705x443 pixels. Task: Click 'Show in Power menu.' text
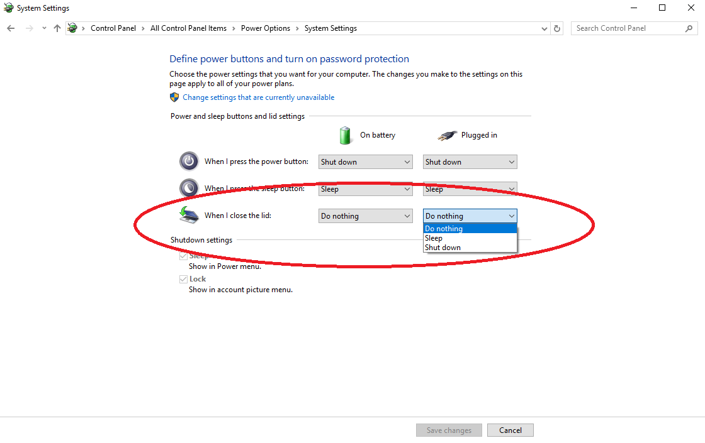pos(225,266)
